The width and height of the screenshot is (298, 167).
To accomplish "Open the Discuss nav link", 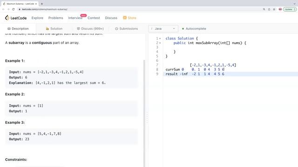I will point(111,18).
